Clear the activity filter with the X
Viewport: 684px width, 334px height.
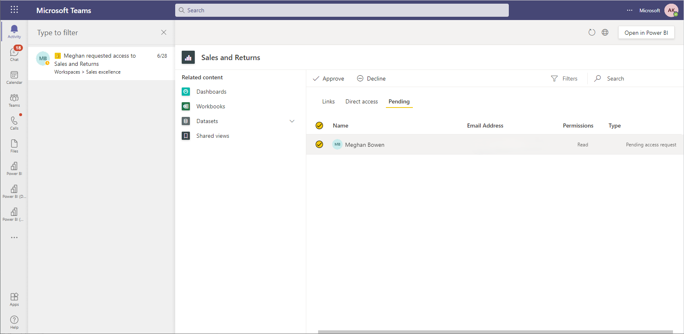pyautogui.click(x=164, y=32)
